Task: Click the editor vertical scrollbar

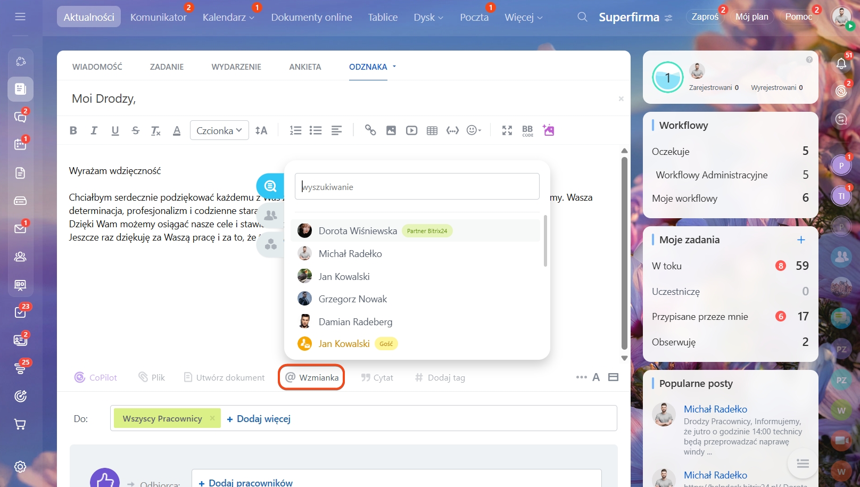Action: [x=625, y=253]
